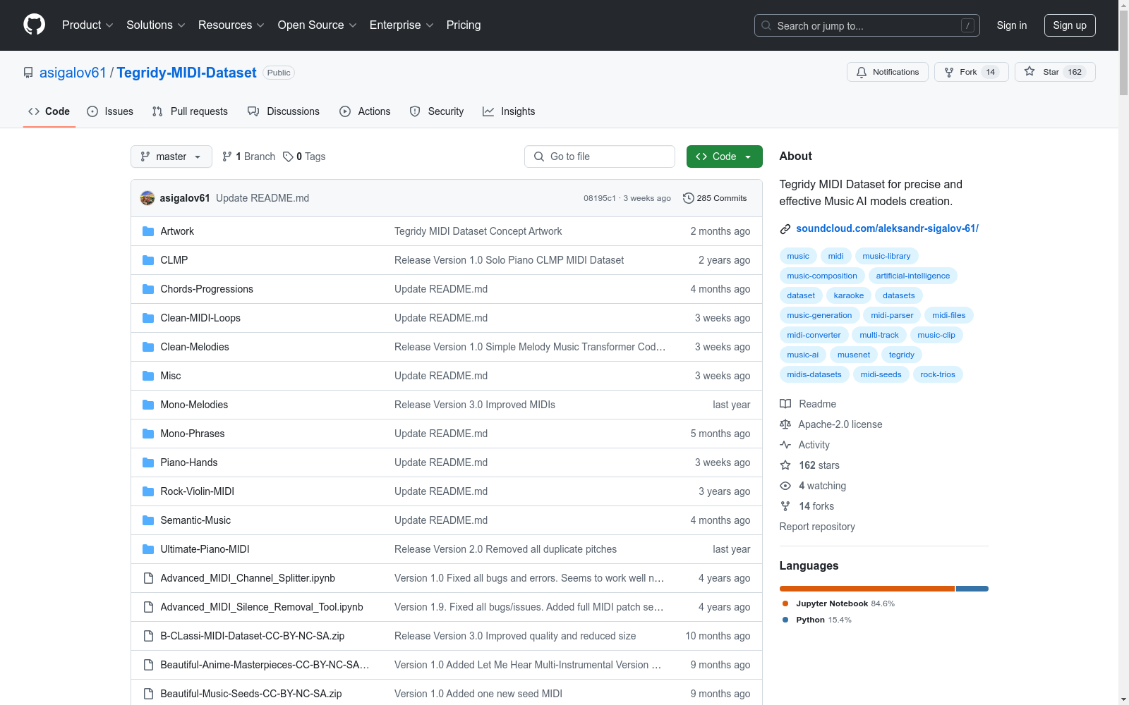Click the forks icon in About sidebar
The height and width of the screenshot is (705, 1129).
pos(785,506)
